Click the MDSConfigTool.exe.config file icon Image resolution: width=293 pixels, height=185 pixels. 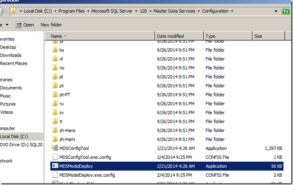pos(55,157)
